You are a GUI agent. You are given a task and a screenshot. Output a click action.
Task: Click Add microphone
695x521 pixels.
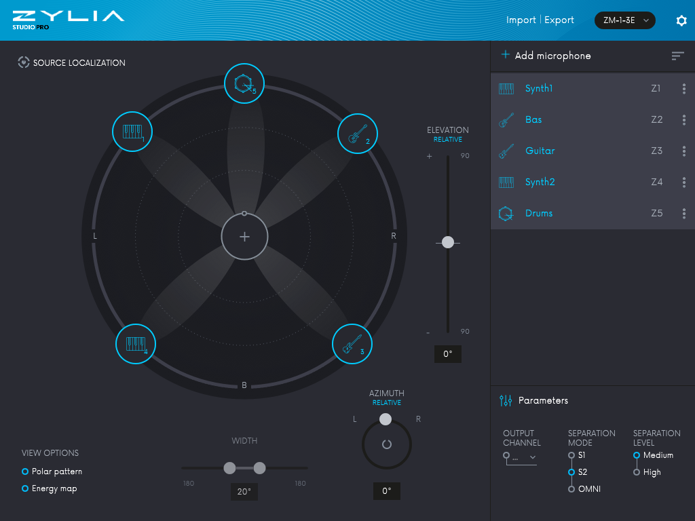[547, 56]
